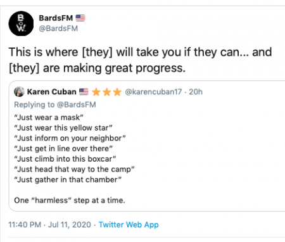Open the BardsFM profile avatar
This screenshot has width=285, height=242.
coord(21,23)
